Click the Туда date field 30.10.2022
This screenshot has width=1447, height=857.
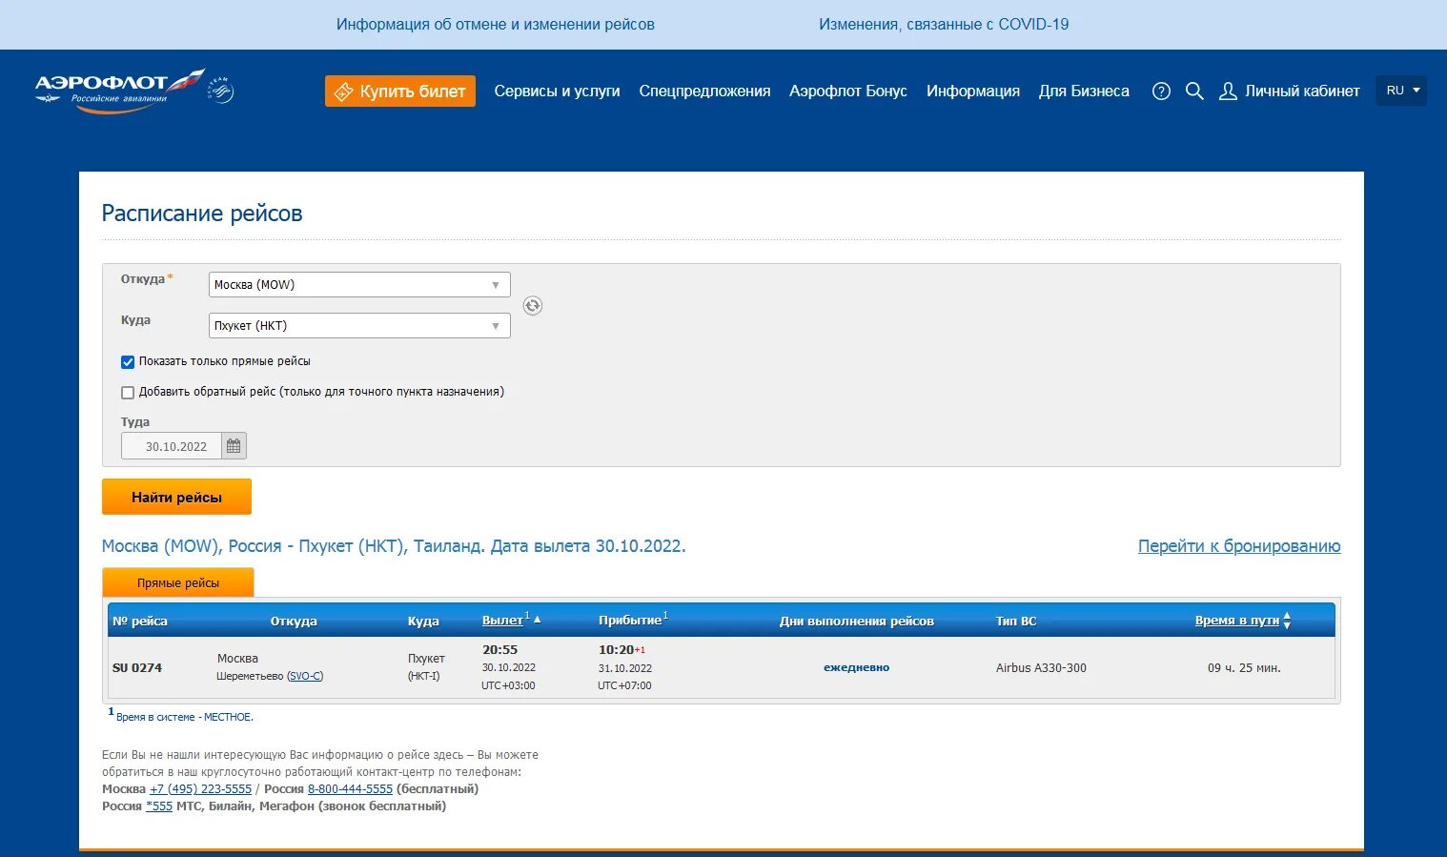172,446
